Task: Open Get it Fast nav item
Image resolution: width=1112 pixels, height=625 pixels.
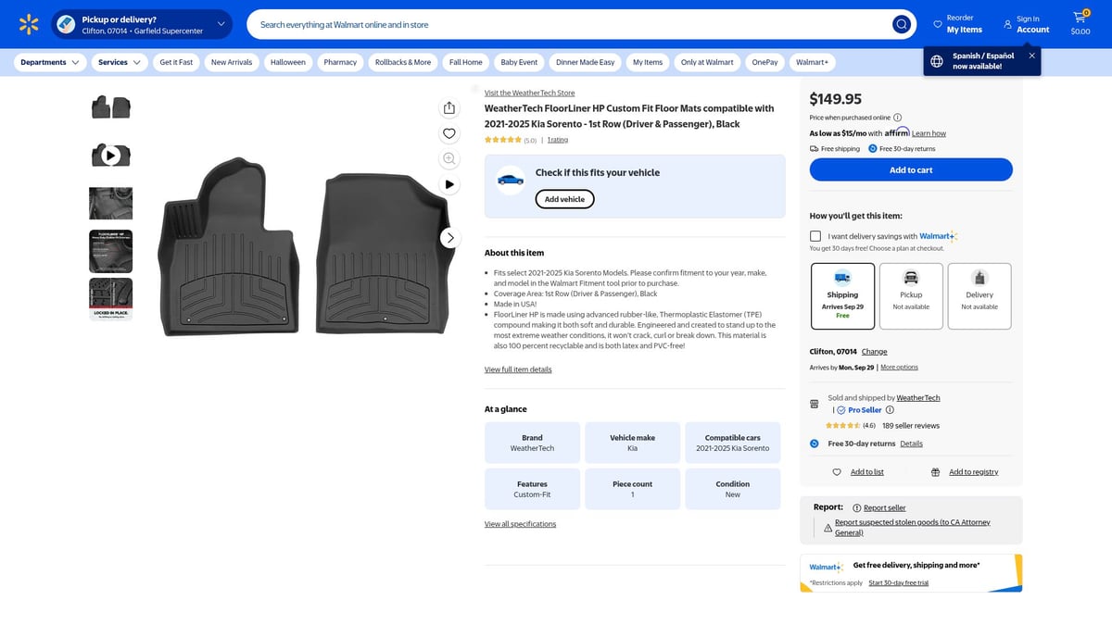Action: point(176,62)
